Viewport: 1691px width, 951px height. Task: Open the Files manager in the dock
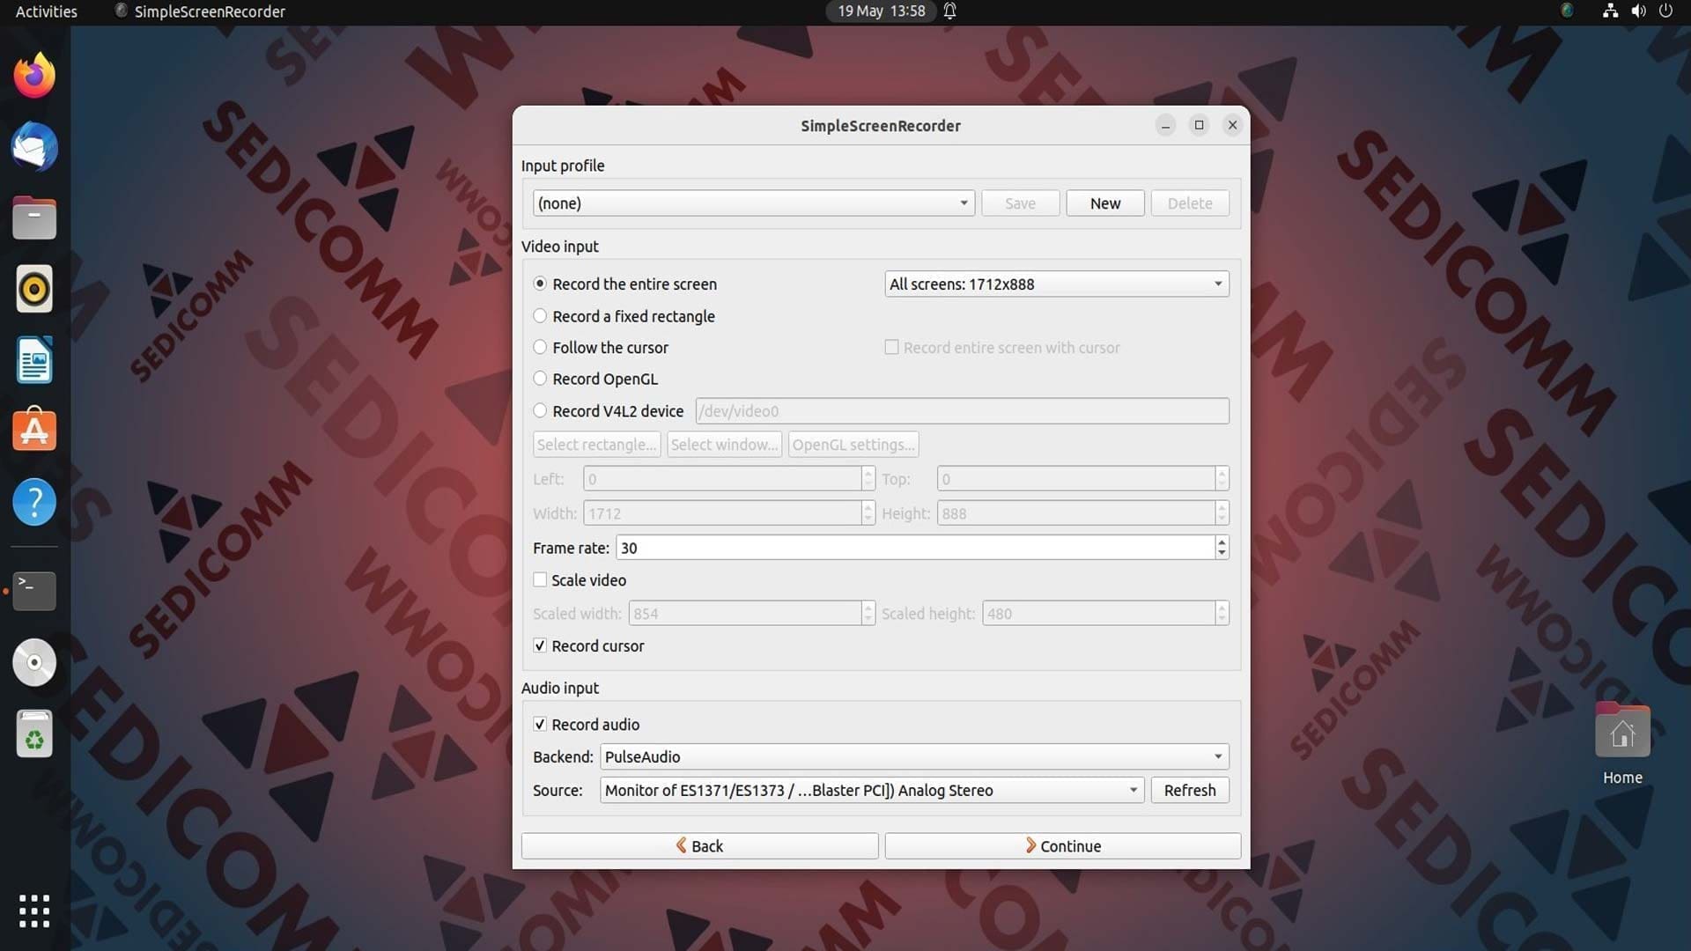tap(34, 218)
